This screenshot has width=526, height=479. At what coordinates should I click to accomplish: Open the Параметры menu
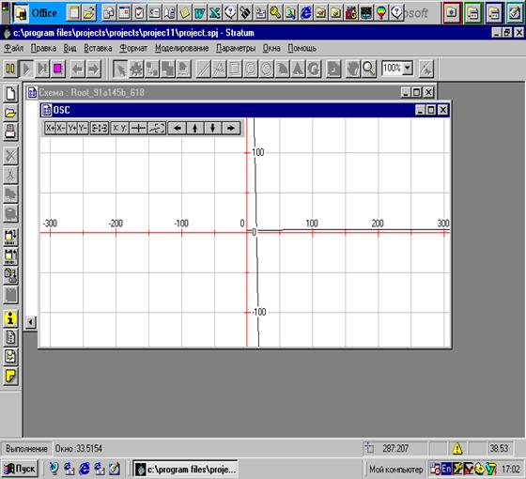(236, 48)
